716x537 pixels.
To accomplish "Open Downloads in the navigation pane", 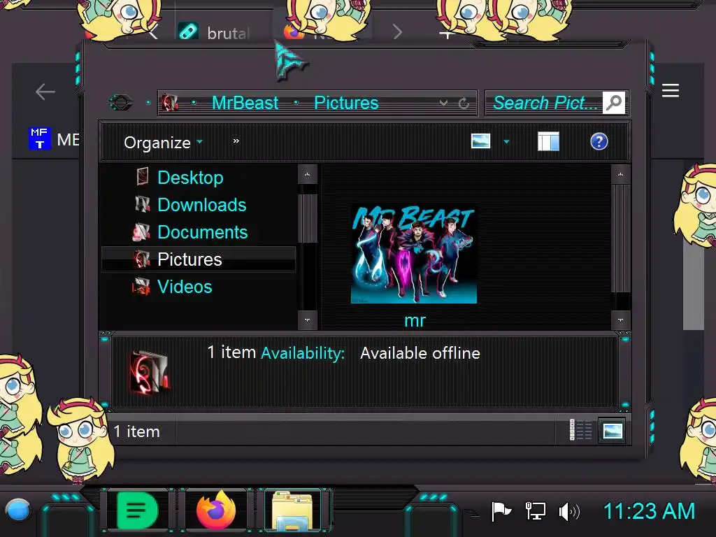I will click(x=201, y=205).
